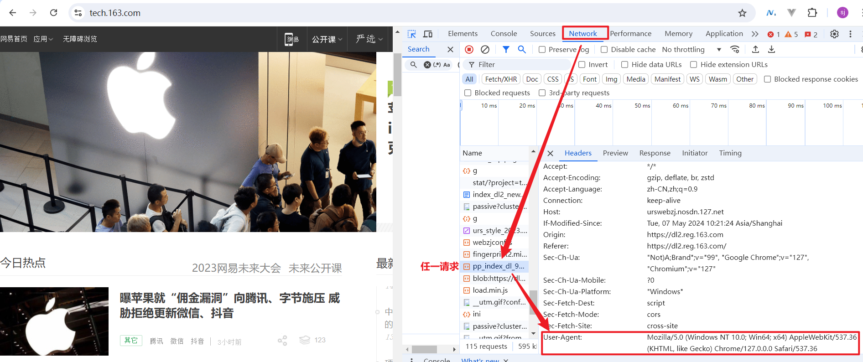View site information icon in address bar
This screenshot has width=863, height=362.
click(78, 13)
